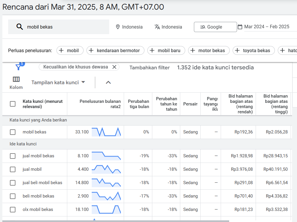This screenshot has height=222, width=297.
Task: Remove the 'Kecualikan ide khusus dewasa' filter
Action: pyautogui.click(x=114, y=67)
